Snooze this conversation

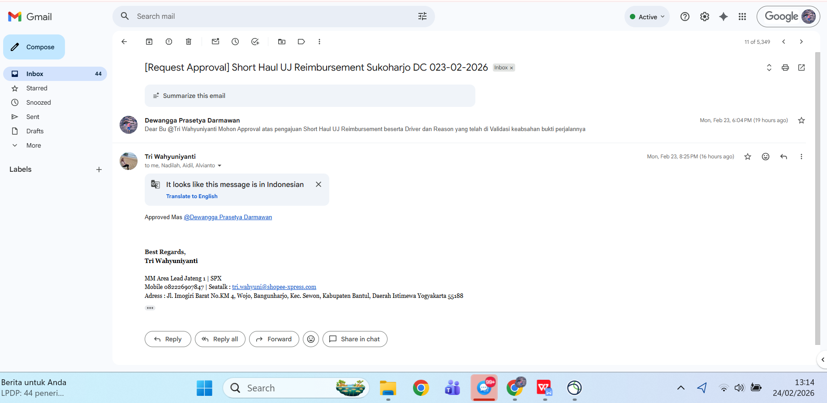tap(235, 42)
